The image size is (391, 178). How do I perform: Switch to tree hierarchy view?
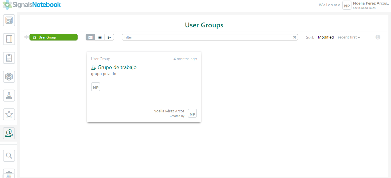109,37
